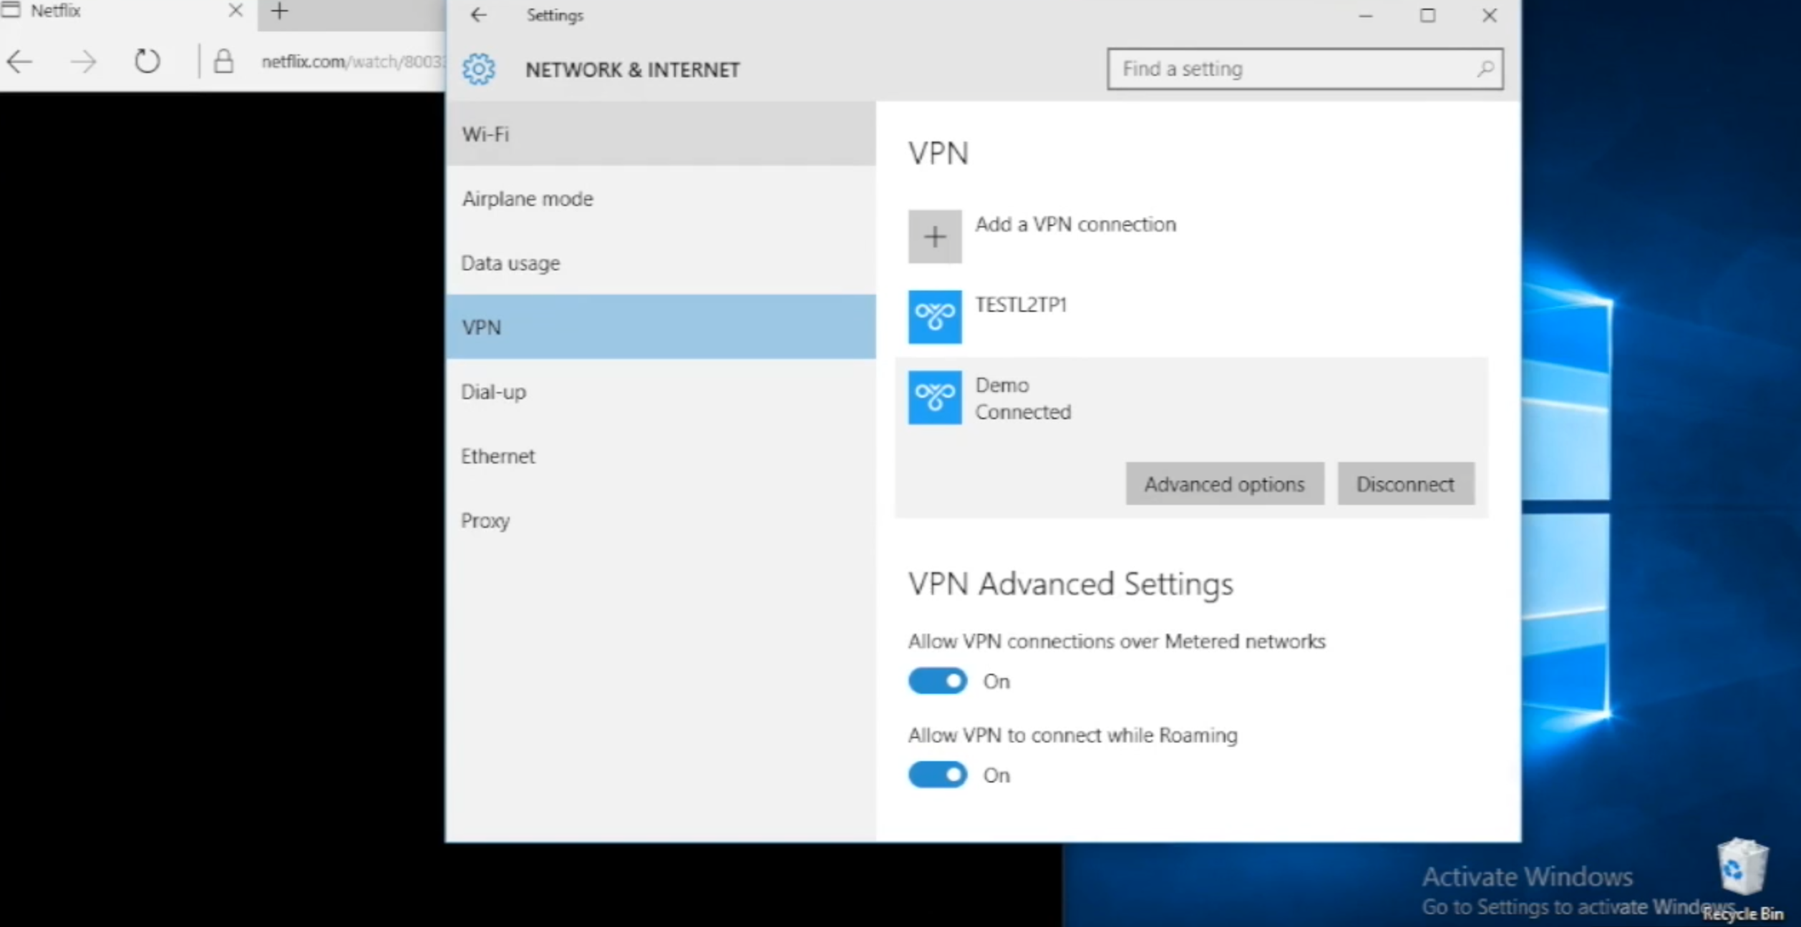Click the refresh icon in Edge
This screenshot has width=1801, height=927.
(147, 62)
